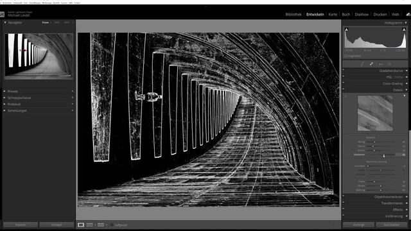Select the crop overlay tool

(x=362, y=64)
